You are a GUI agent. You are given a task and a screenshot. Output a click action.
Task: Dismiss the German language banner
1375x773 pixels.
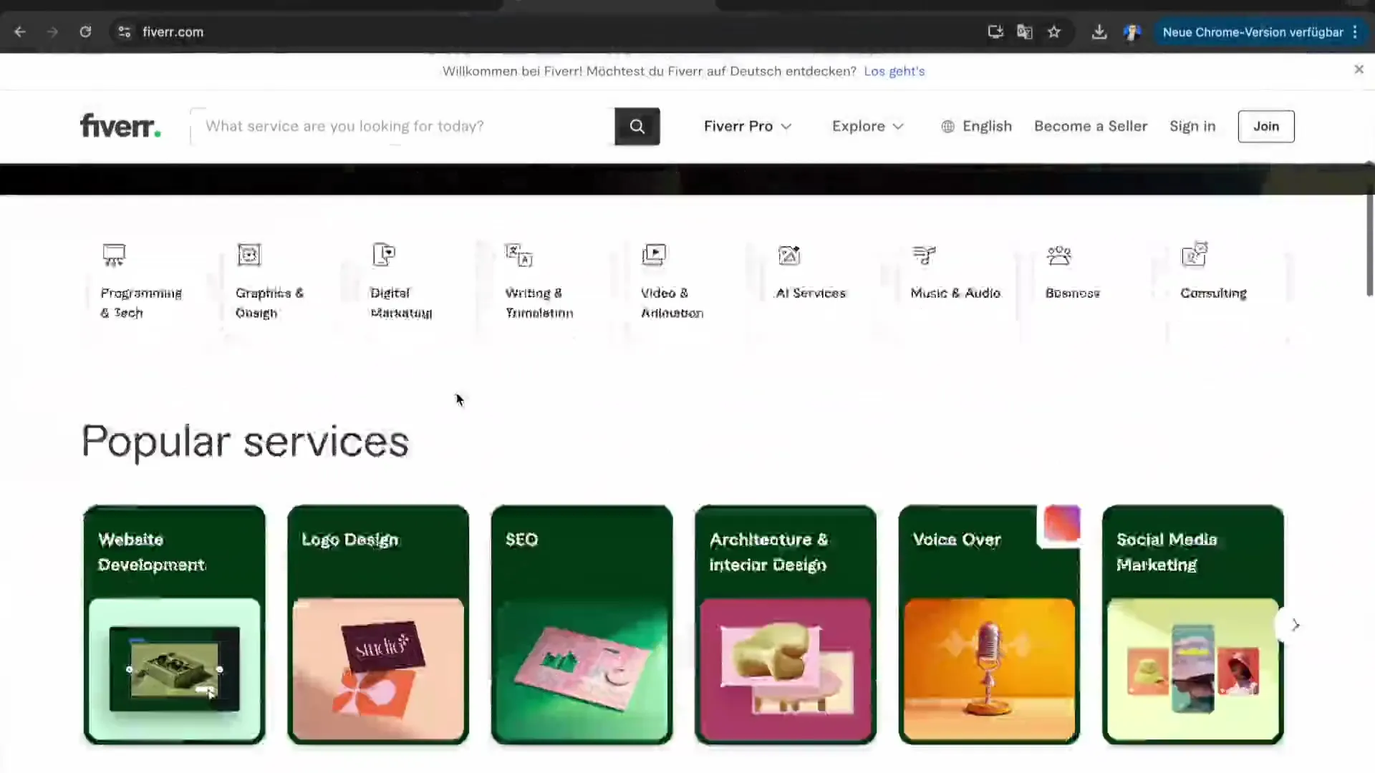coord(1359,69)
